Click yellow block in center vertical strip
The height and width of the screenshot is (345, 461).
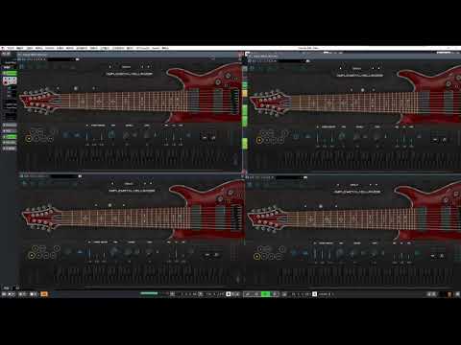245,93
